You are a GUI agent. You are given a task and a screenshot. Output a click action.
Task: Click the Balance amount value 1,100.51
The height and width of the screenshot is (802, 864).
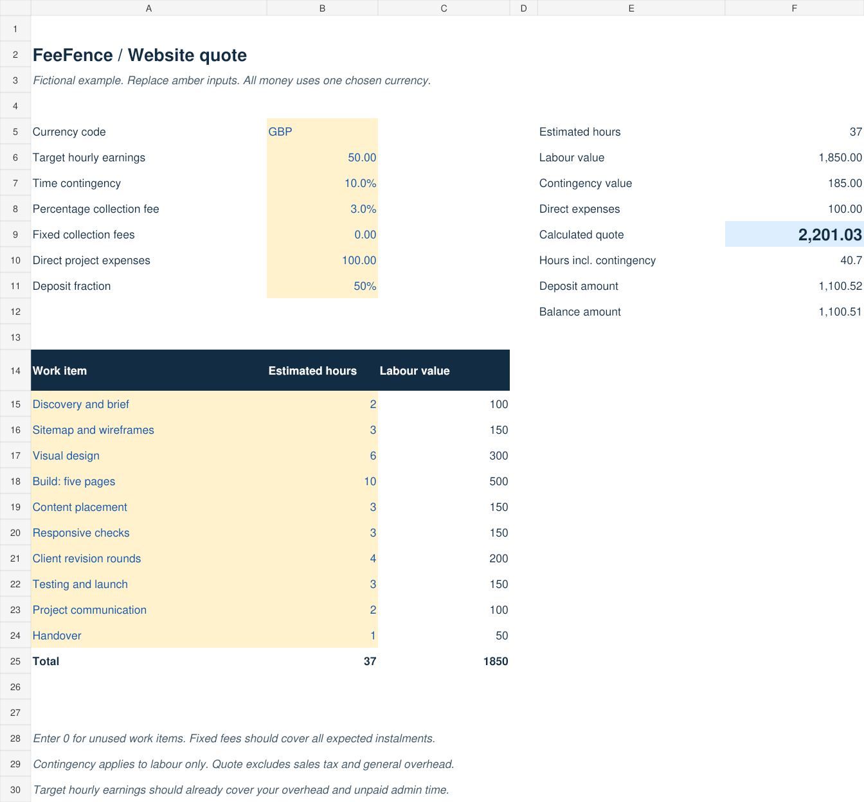795,312
